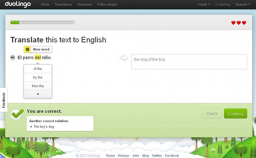
Task: Click the highlighted word del
Action: pos(38,58)
